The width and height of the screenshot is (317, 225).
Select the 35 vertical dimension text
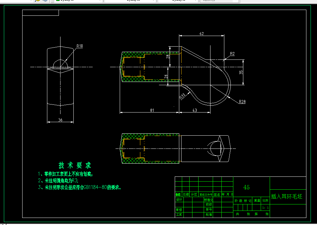click(x=241, y=72)
